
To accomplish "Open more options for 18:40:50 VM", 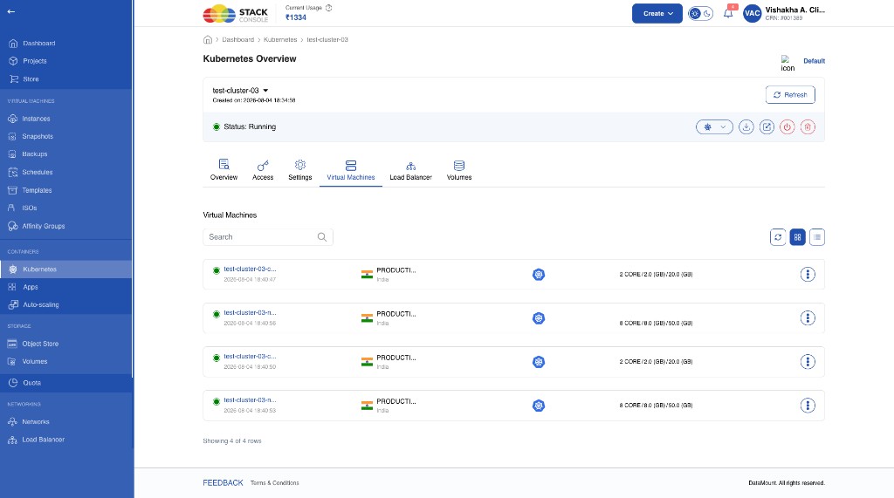I will [x=808, y=362].
